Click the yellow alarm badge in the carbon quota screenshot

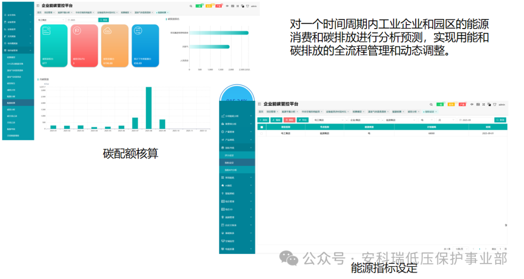(209, 6)
